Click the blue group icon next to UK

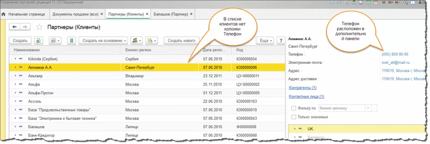point(300,129)
